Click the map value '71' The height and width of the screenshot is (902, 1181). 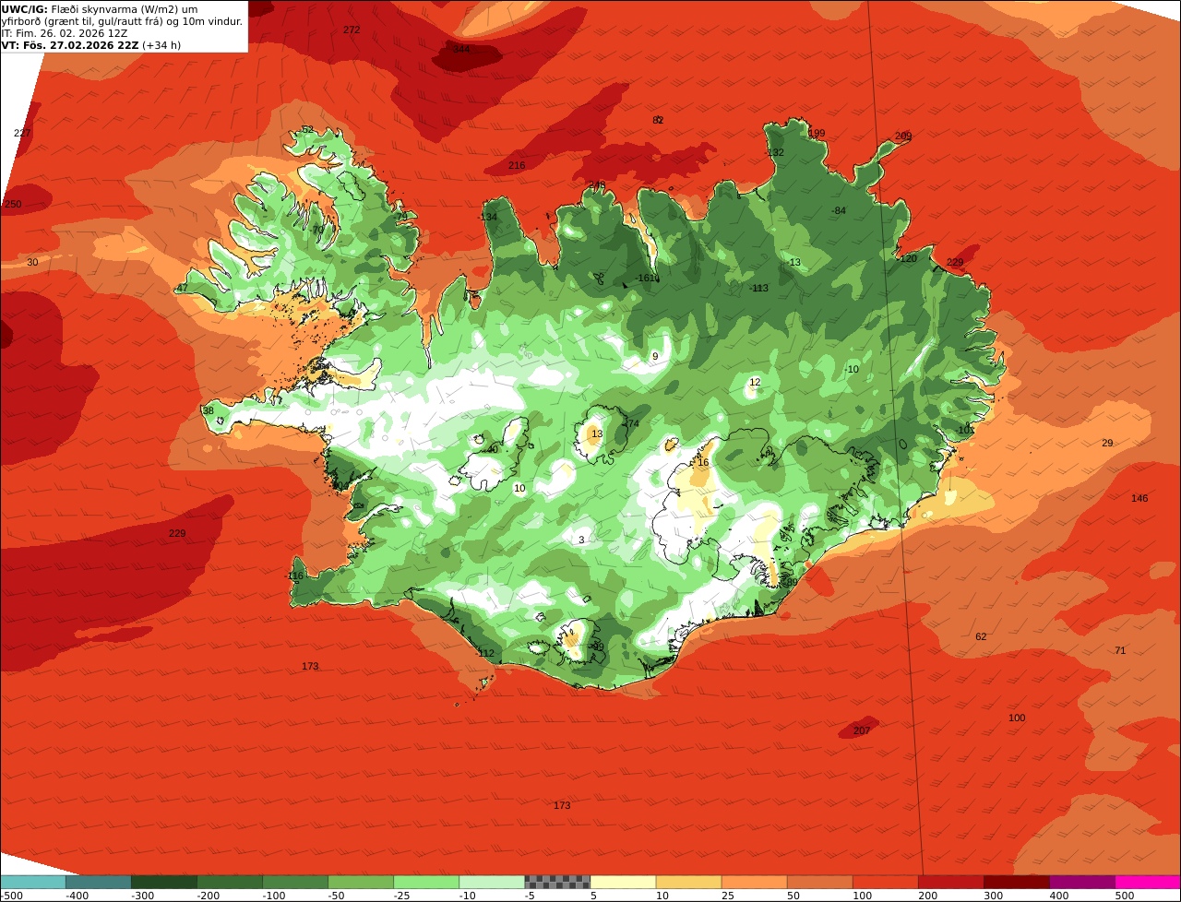[x=1120, y=650]
